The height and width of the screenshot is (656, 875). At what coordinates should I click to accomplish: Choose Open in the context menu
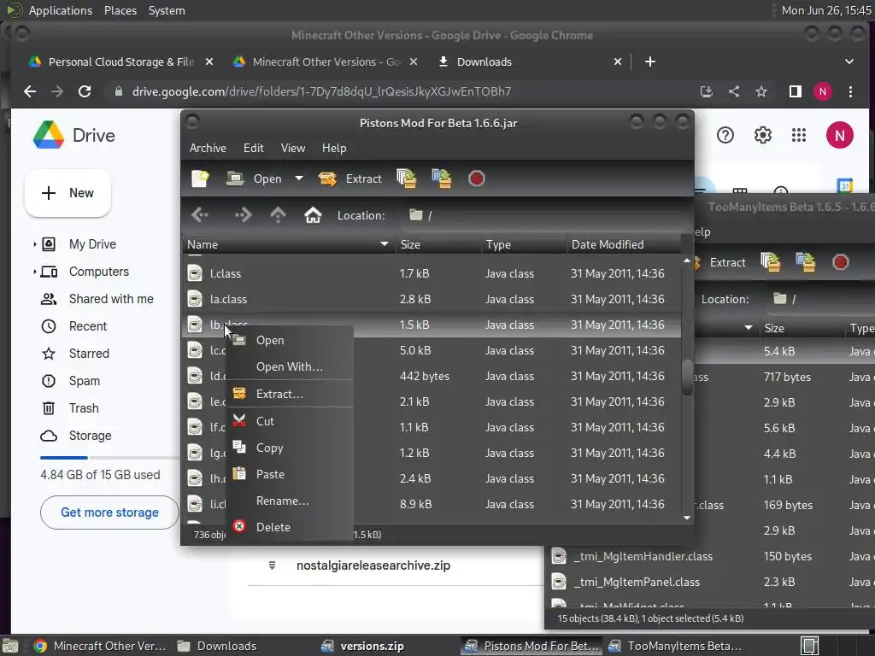[x=290, y=340]
